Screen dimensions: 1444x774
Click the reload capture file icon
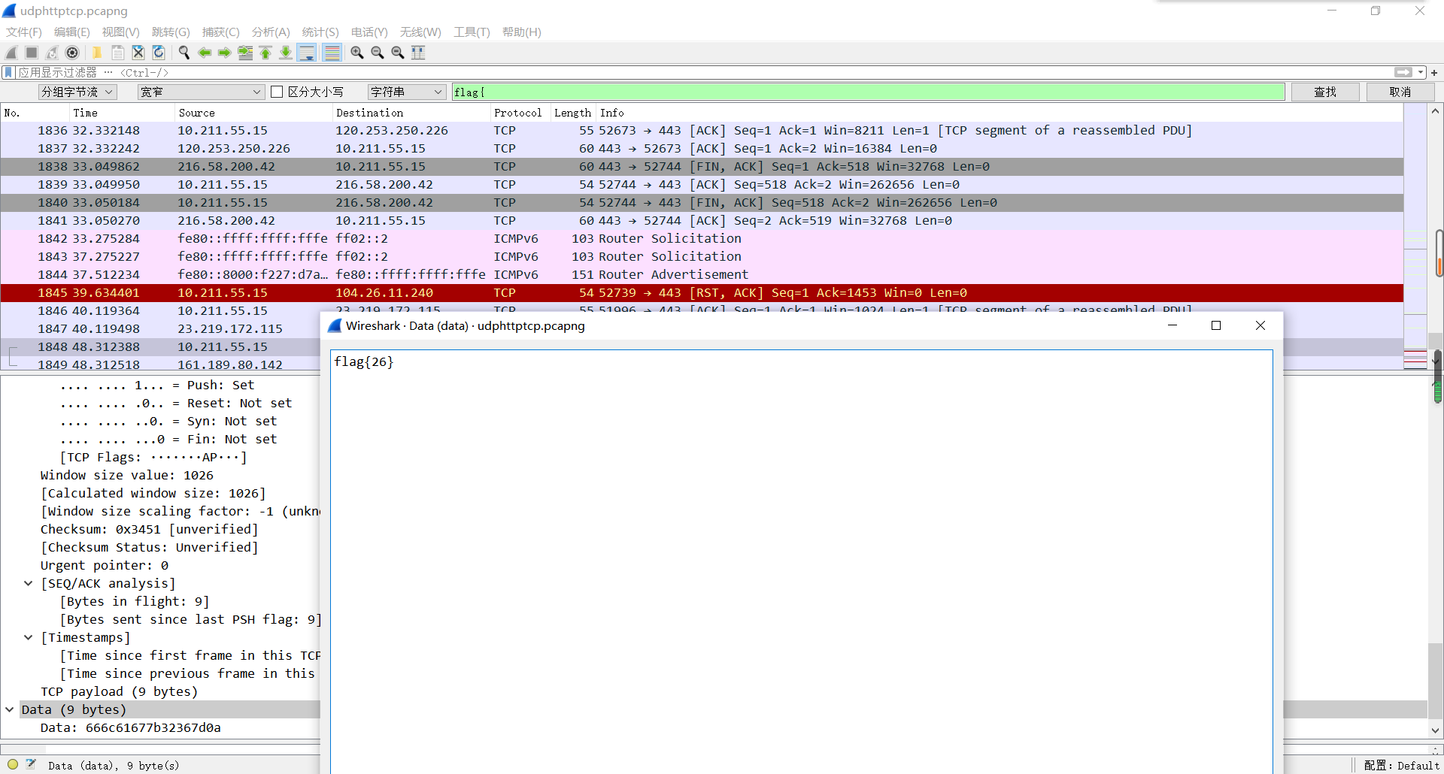159,53
